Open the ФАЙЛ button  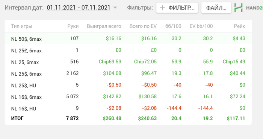(216, 8)
